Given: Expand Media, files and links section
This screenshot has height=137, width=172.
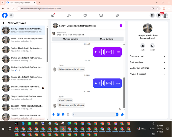Looking at the screenshot, I should pyautogui.click(x=148, y=68).
